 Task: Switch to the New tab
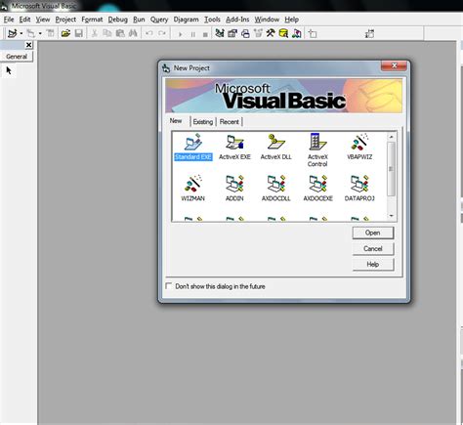point(176,121)
